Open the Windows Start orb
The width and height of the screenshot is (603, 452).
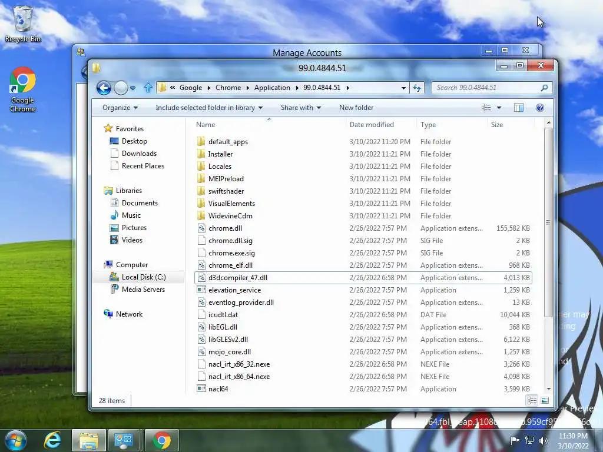click(x=16, y=440)
